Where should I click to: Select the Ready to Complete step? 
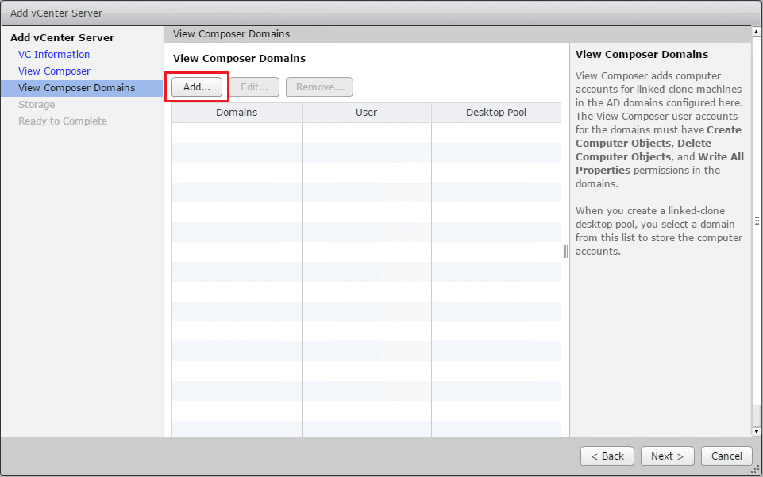(x=63, y=121)
